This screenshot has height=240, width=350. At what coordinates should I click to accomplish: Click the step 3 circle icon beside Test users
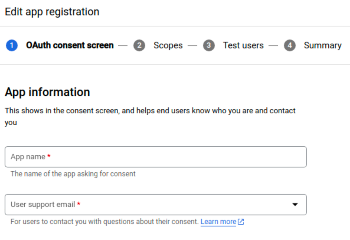(209, 45)
